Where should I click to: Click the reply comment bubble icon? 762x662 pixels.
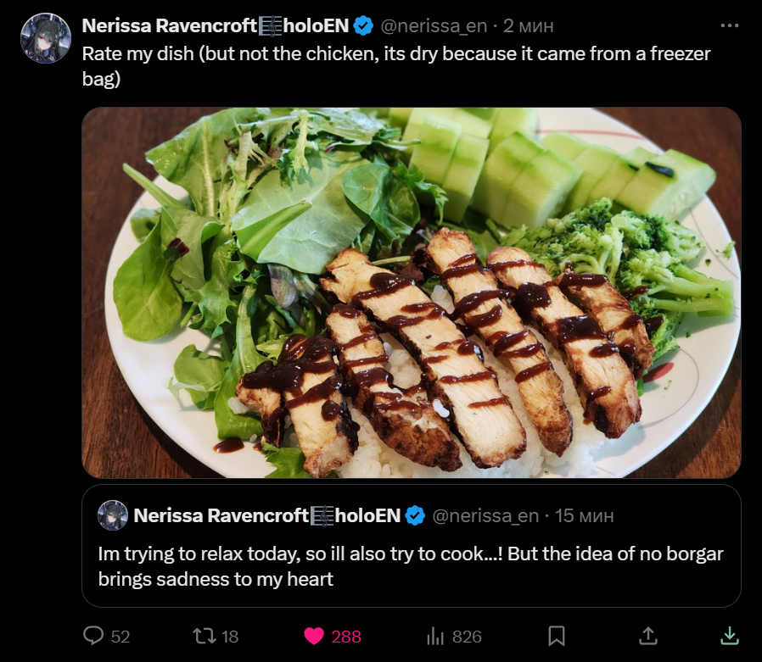pos(93,636)
